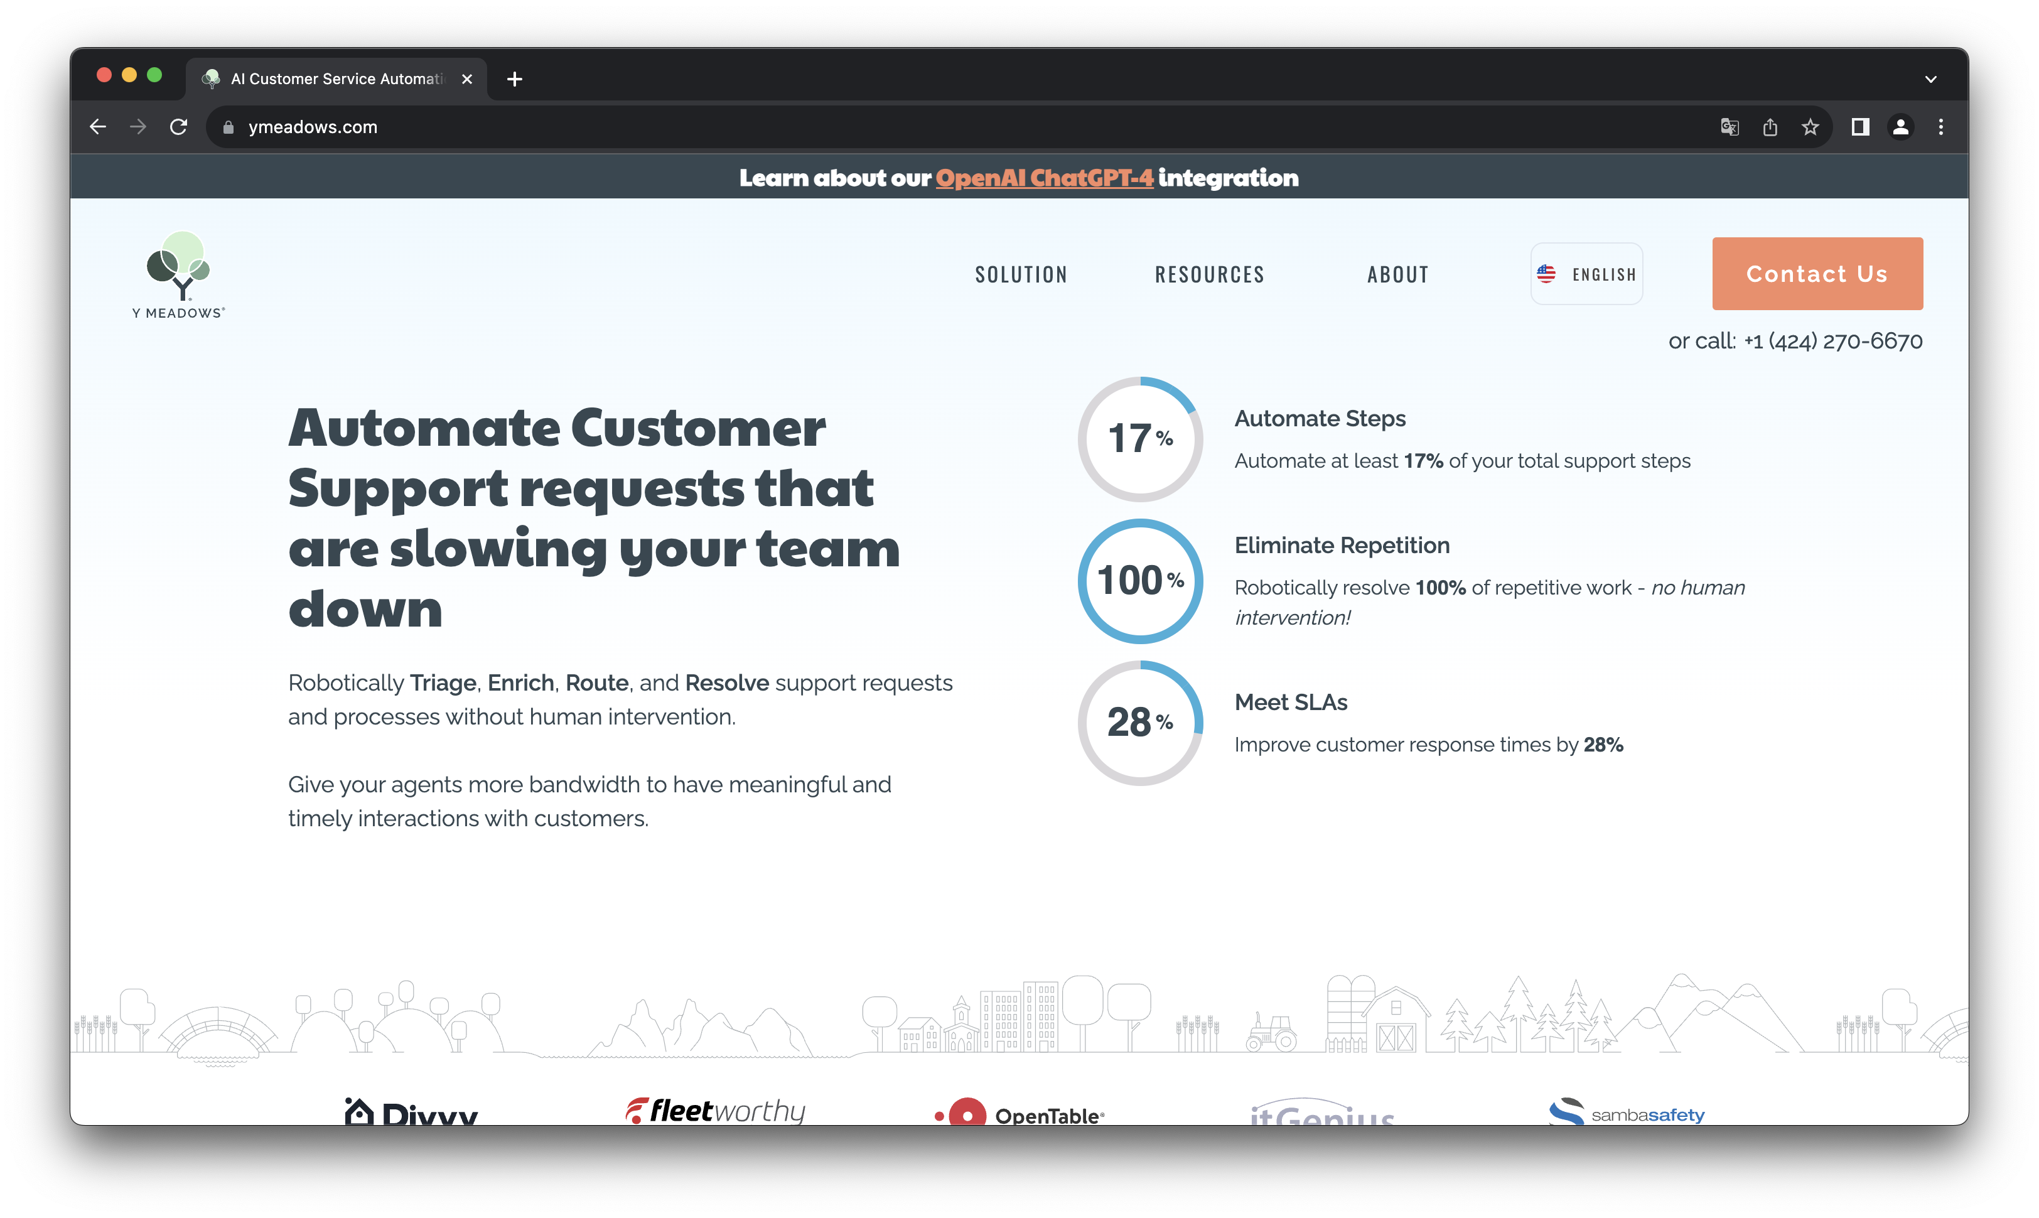Viewport: 2039px width, 1218px height.
Task: Reload the page
Action: pos(178,127)
